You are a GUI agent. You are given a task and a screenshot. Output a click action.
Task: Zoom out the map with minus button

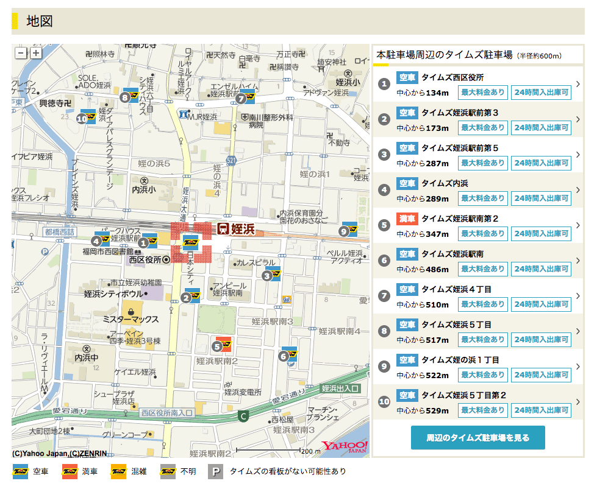pyautogui.click(x=21, y=53)
